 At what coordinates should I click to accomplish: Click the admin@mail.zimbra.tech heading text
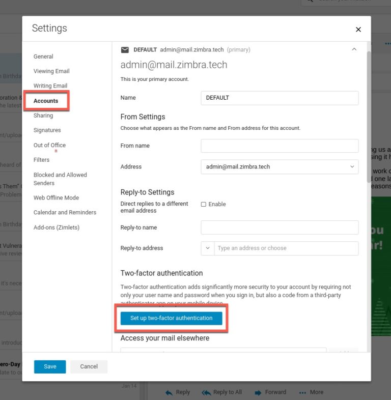coord(174,65)
